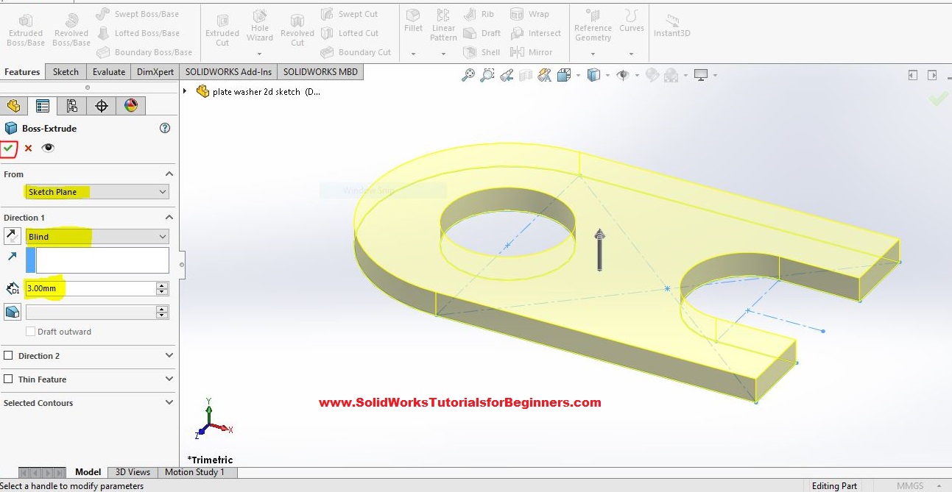Image resolution: width=952 pixels, height=492 pixels.
Task: Open the dropdown arrow under Reference Geometry
Action: coord(593,54)
